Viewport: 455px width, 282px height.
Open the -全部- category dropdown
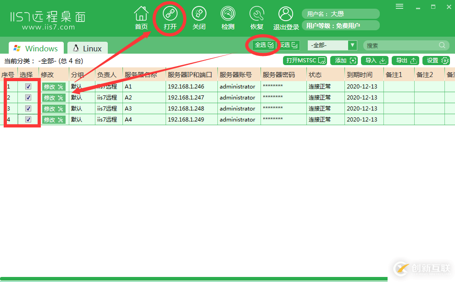(x=332, y=45)
